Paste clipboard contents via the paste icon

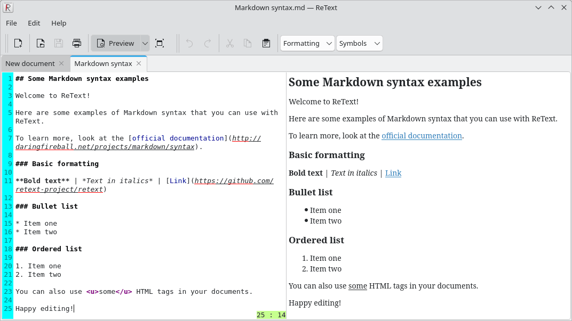[x=266, y=43]
